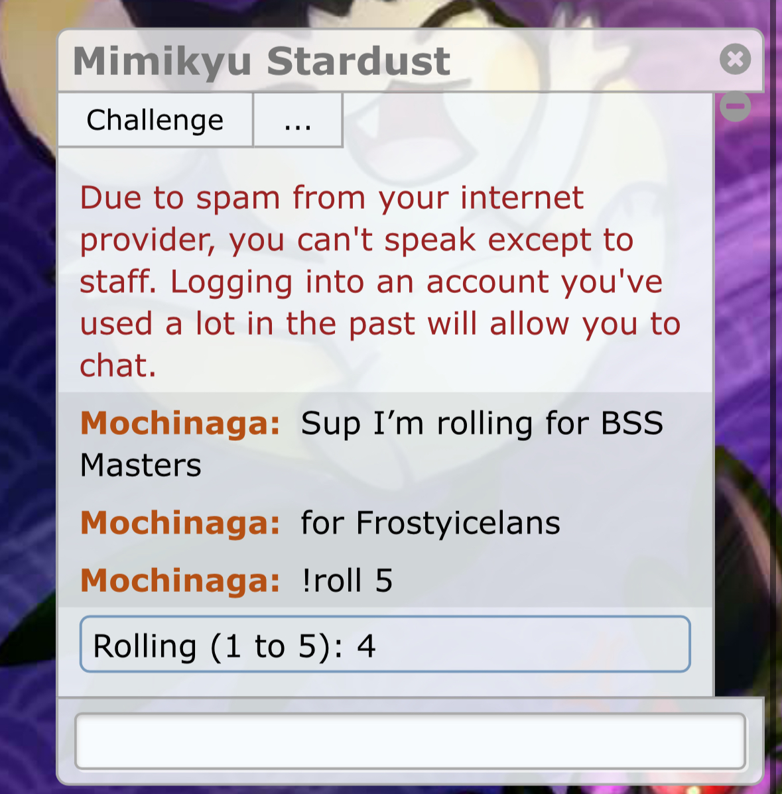Click the word 'Masters' in the first message

(141, 465)
